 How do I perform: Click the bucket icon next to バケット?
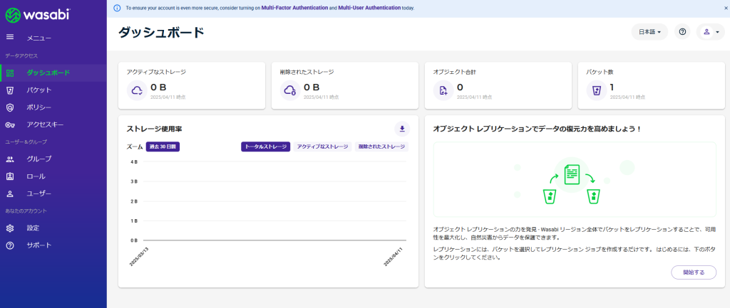tap(10, 90)
